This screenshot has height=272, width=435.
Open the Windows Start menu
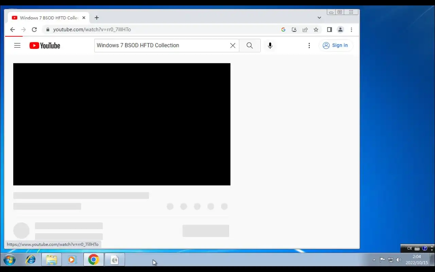click(10, 260)
